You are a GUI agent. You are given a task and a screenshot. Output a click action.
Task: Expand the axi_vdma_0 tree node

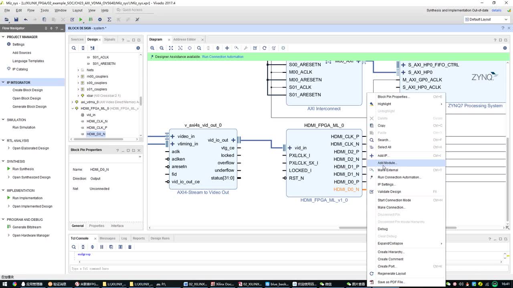click(x=73, y=102)
